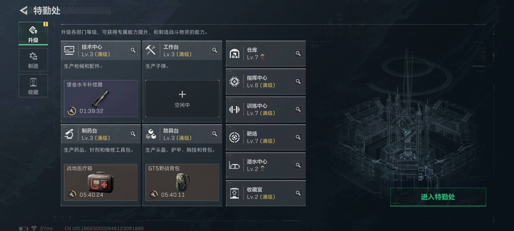Add production in idle 空闲中 slot

[182, 99]
